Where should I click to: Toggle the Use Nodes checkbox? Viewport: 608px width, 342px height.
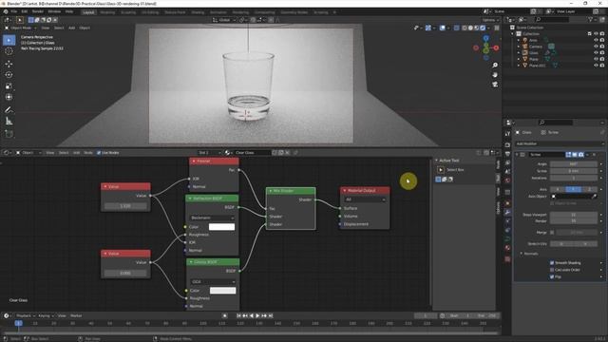point(99,153)
